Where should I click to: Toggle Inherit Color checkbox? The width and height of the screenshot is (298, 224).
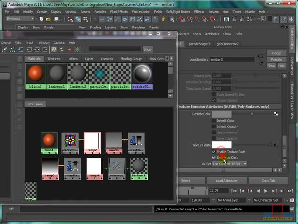coord(214,121)
